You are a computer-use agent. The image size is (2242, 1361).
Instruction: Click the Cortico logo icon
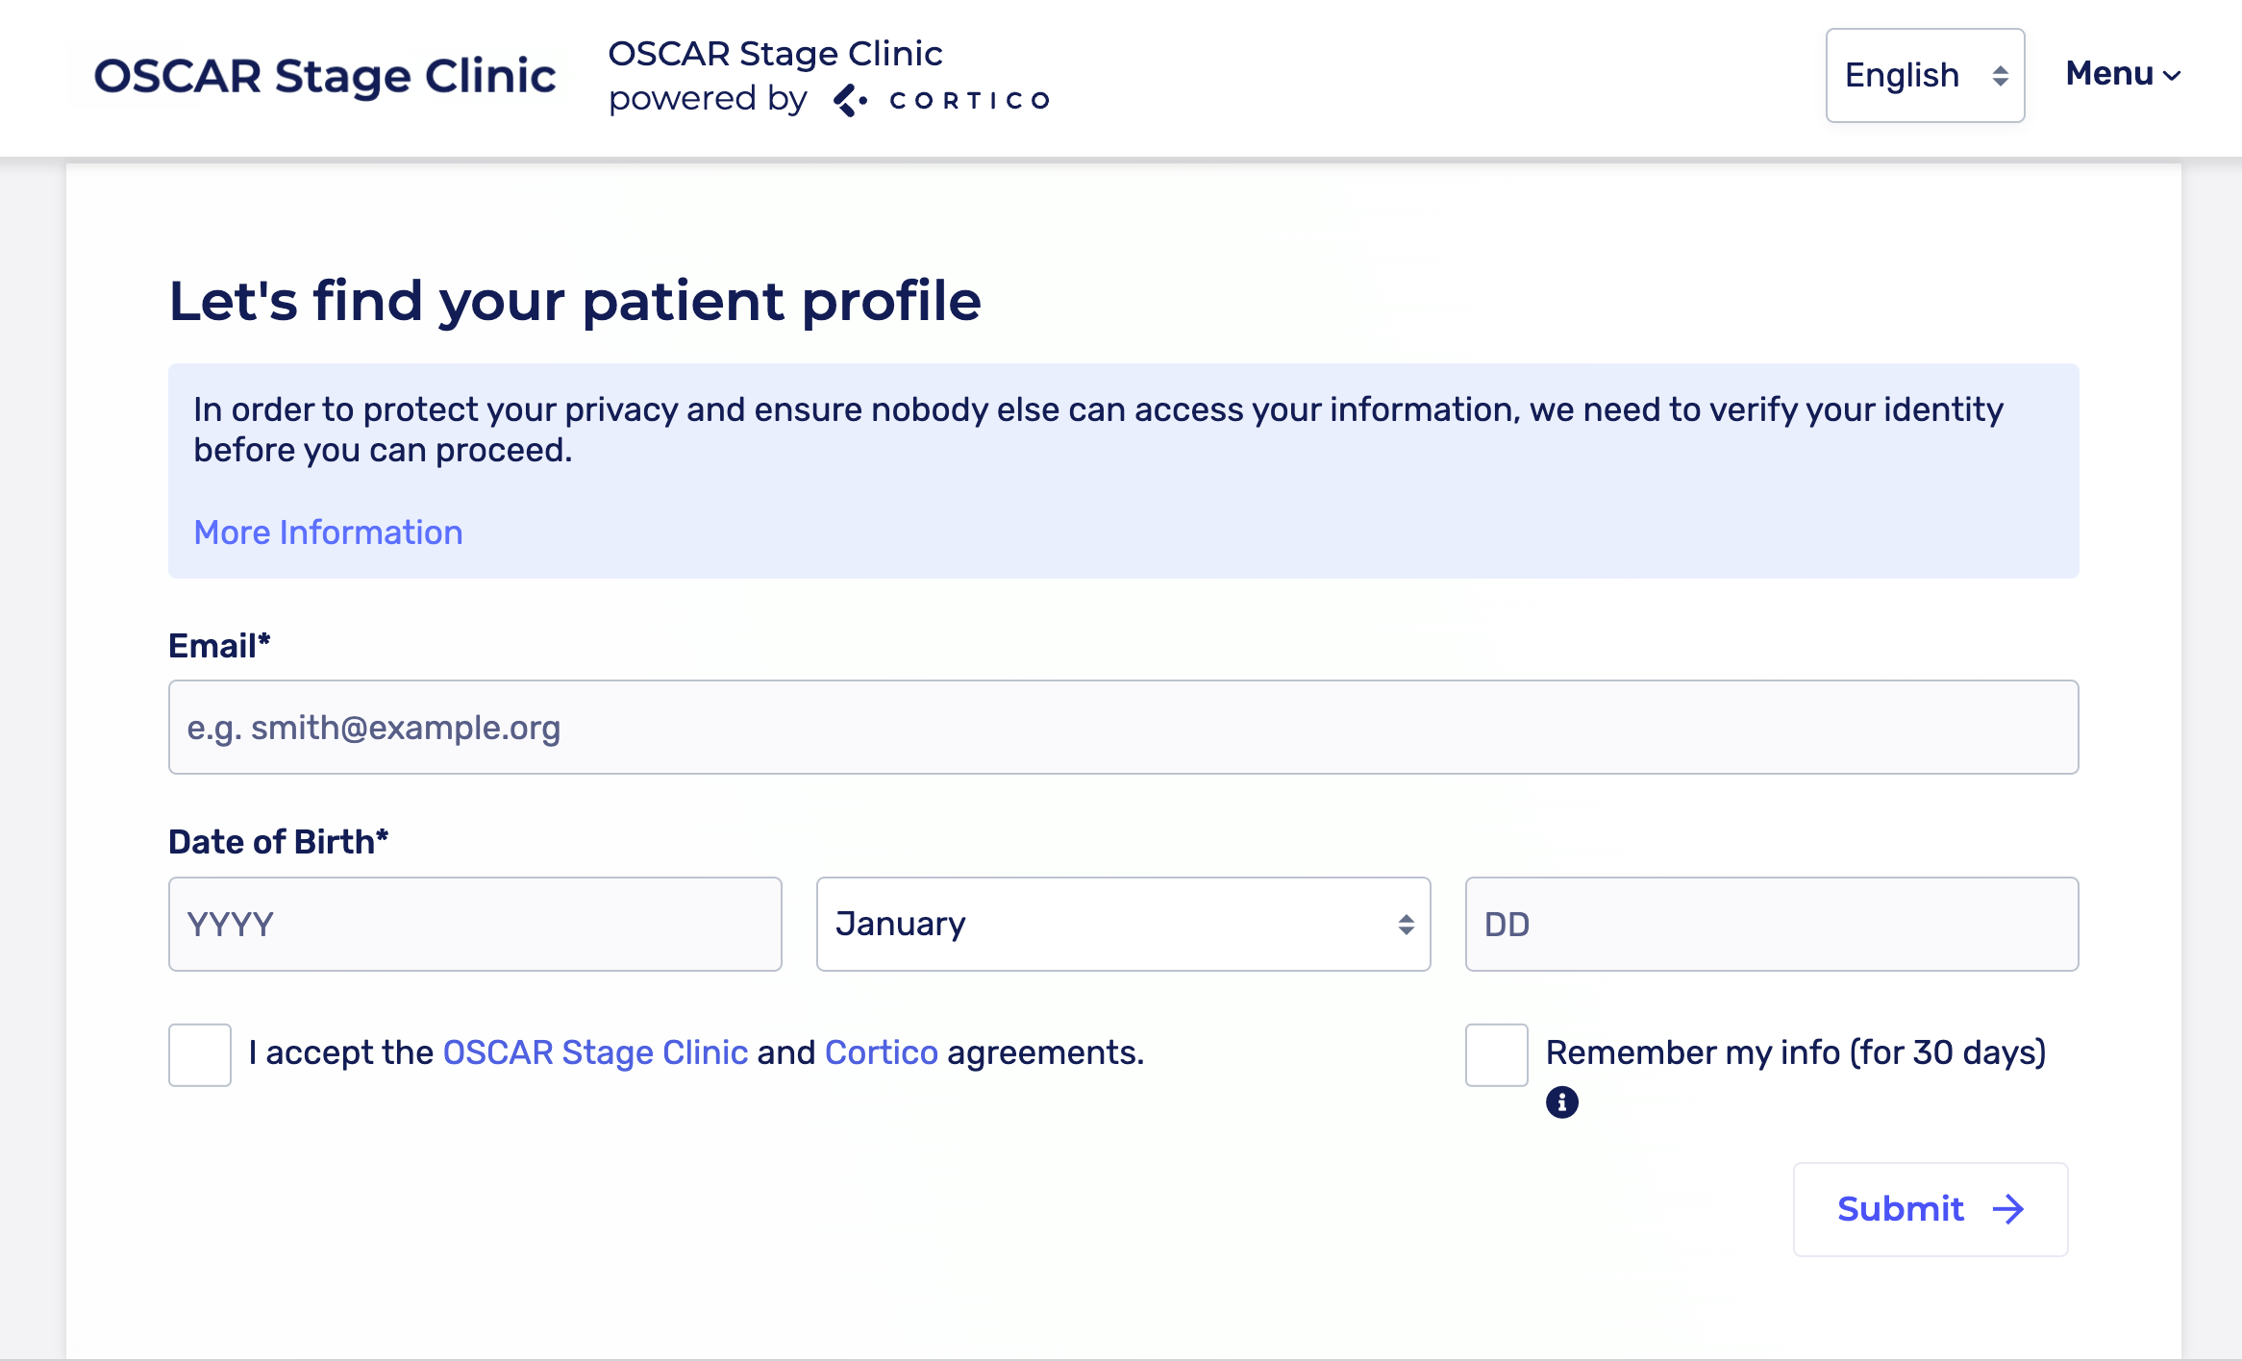click(x=850, y=100)
